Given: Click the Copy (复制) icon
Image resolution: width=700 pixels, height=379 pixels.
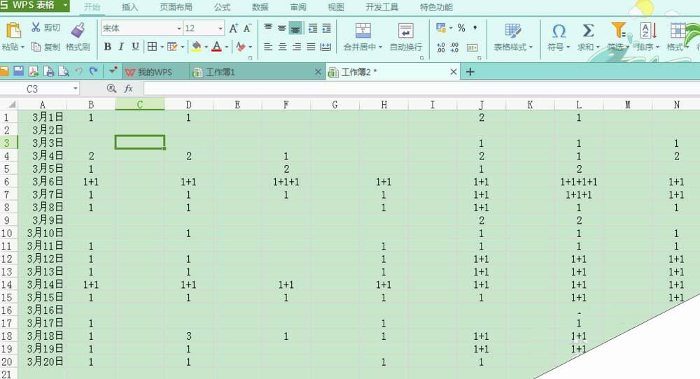Looking at the screenshot, I should 36,46.
